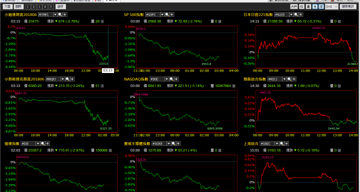Click the 儲存 save button
The height and width of the screenshot is (192, 360).
[x=60, y=6]
